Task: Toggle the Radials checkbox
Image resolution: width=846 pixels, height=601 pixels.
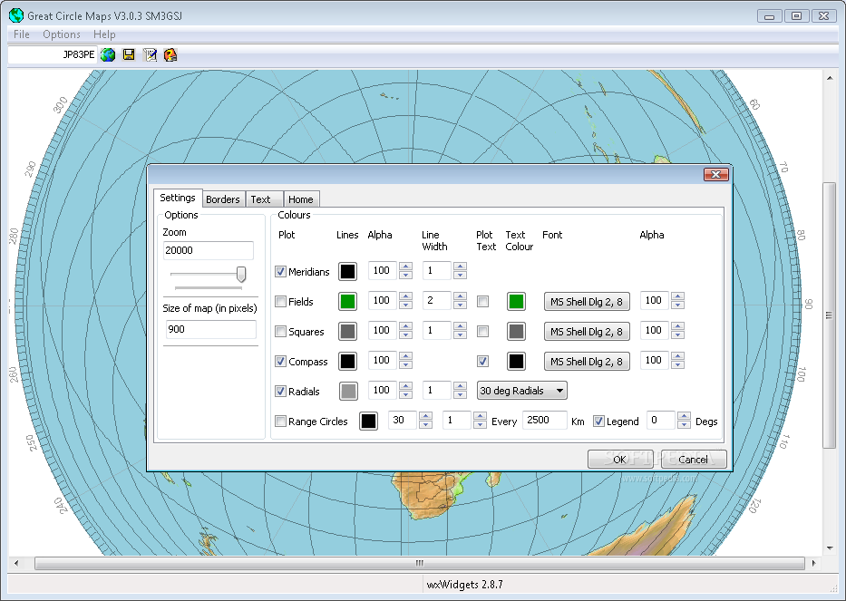Action: 280,391
